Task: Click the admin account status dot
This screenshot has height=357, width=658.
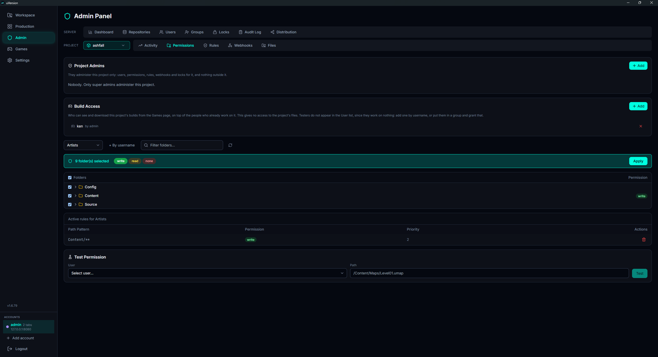Action: coord(7,327)
